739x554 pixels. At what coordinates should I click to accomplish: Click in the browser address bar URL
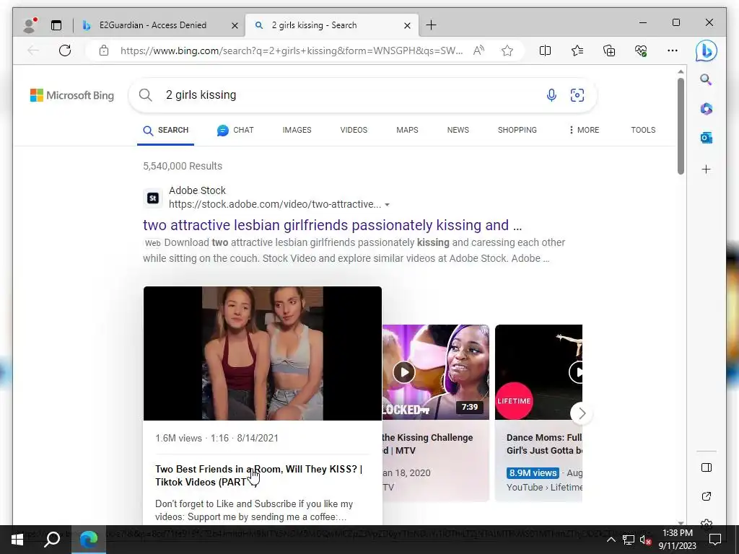[x=292, y=50]
